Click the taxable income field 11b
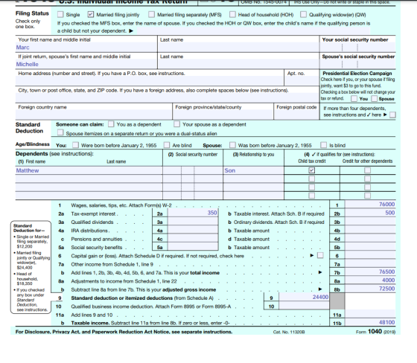This screenshot has width=417, height=363. point(370,322)
